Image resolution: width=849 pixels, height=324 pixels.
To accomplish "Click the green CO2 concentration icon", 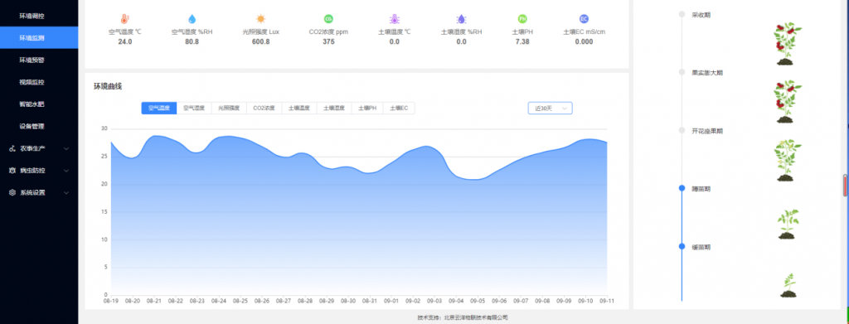I will (328, 19).
